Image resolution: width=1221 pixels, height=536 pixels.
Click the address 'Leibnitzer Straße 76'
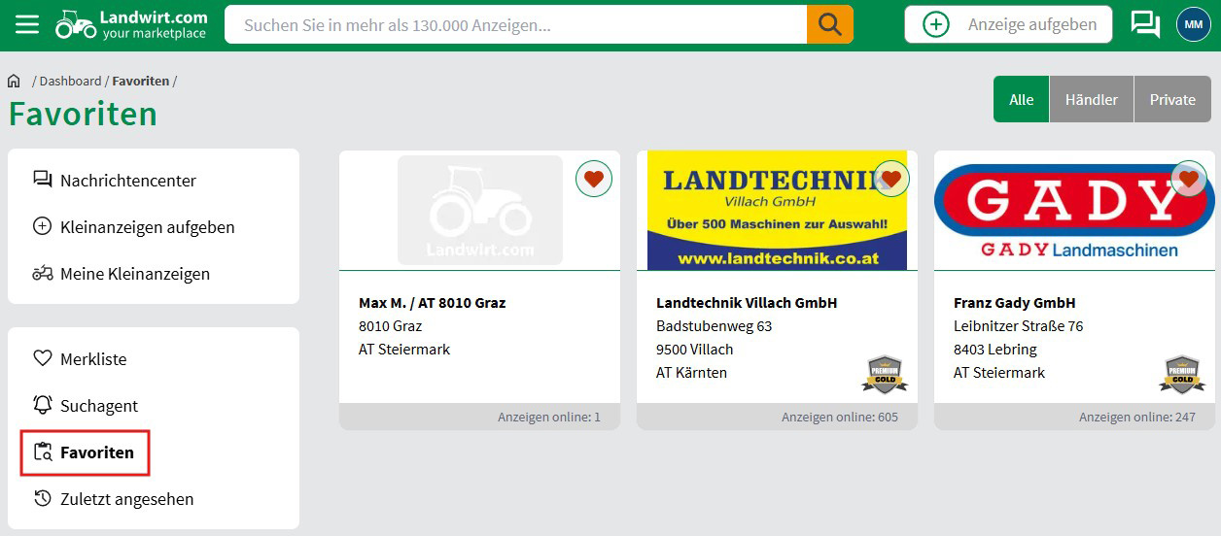[1018, 325]
